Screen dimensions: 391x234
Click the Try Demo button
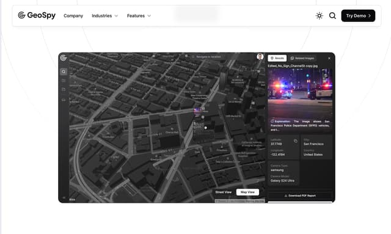pos(358,16)
